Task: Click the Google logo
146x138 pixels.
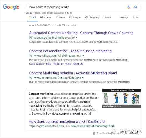Action: [11, 7]
